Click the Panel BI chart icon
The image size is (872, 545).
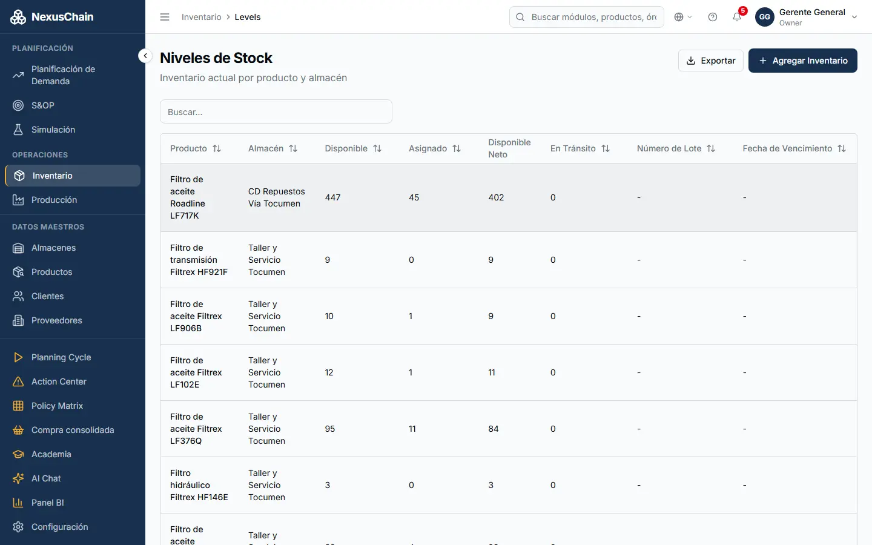pyautogui.click(x=18, y=503)
